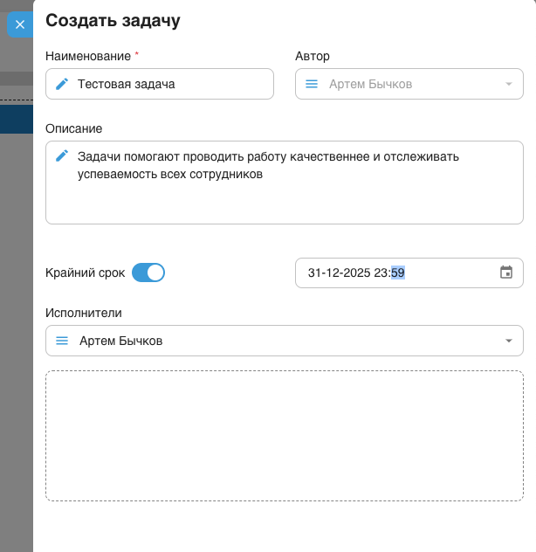Close the create task panel with the blue X
Viewport: 536px width, 552px height.
pos(20,24)
